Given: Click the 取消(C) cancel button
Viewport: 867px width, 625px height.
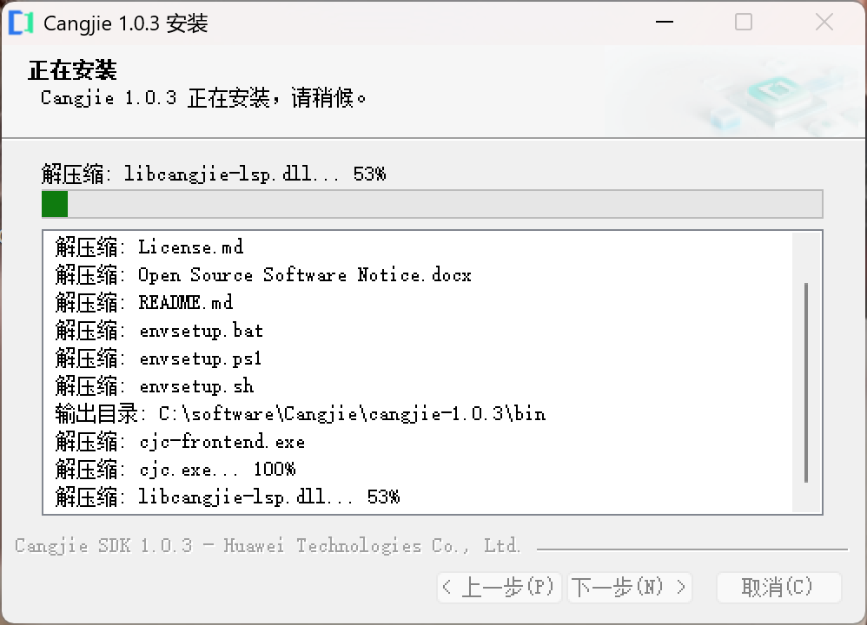Looking at the screenshot, I should 778,588.
